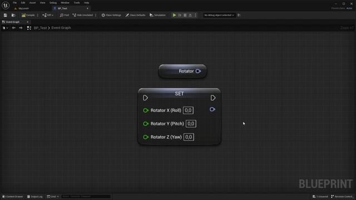Image resolution: width=356 pixels, height=200 pixels.
Task: Select the SET node title bar
Action: (x=179, y=93)
